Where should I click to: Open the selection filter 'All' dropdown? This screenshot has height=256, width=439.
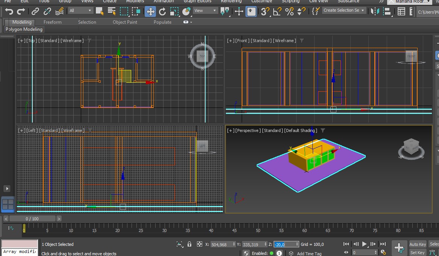coord(80,11)
